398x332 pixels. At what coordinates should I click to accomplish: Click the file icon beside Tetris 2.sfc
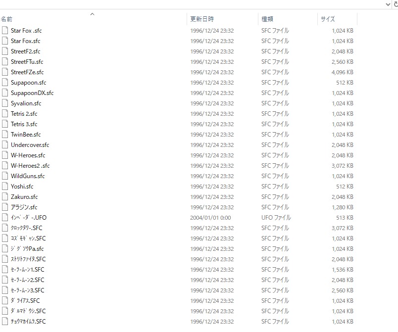click(5, 114)
